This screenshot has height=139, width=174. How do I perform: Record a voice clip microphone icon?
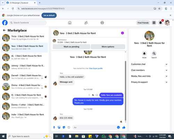tap(54, 128)
